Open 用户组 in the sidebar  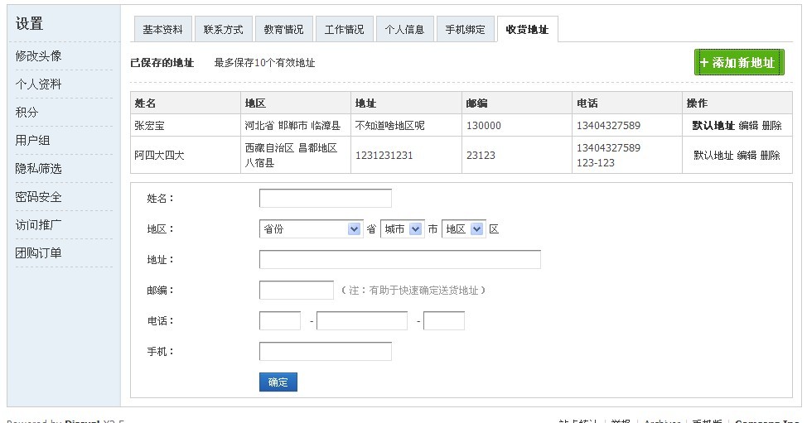[x=32, y=140]
